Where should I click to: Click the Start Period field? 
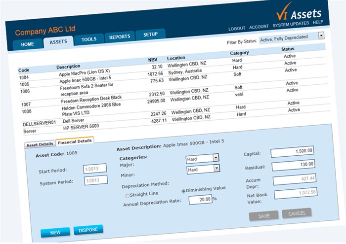point(95,169)
